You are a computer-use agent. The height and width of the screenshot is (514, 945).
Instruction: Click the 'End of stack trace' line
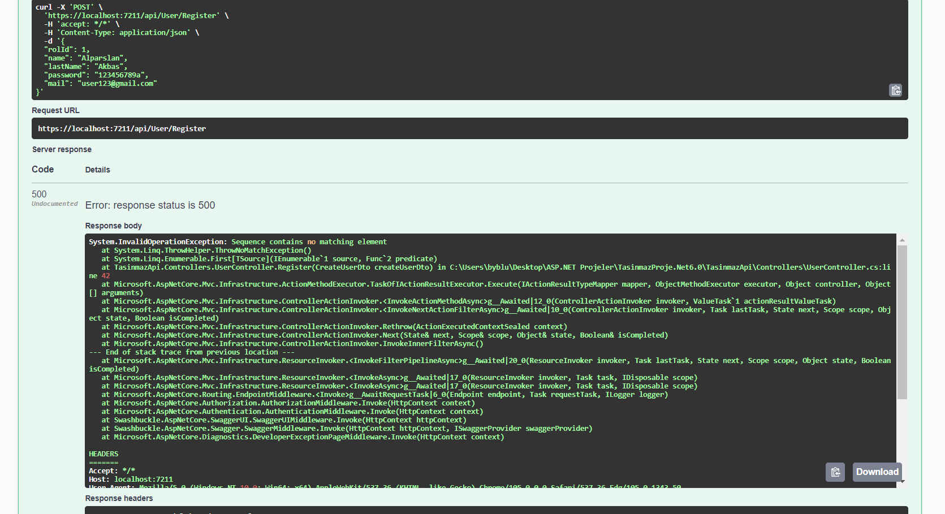click(192, 352)
